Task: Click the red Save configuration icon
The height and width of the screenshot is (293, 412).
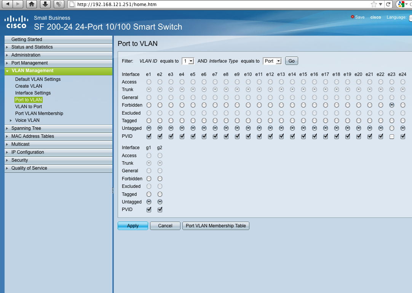Action: tap(353, 17)
